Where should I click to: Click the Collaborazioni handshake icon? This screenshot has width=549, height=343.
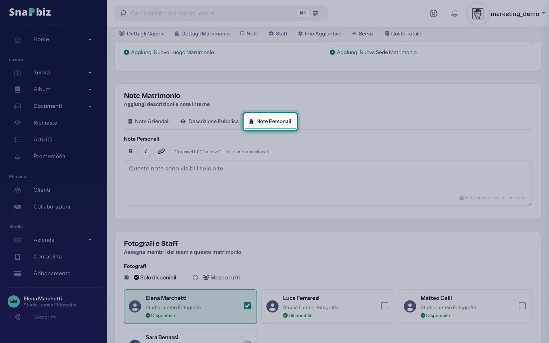click(x=17, y=207)
